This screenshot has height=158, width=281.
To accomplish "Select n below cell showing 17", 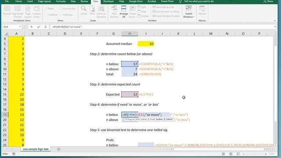I will click(130, 64).
